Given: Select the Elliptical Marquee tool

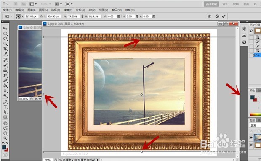Looking at the screenshot, I should [x=5, y=34].
